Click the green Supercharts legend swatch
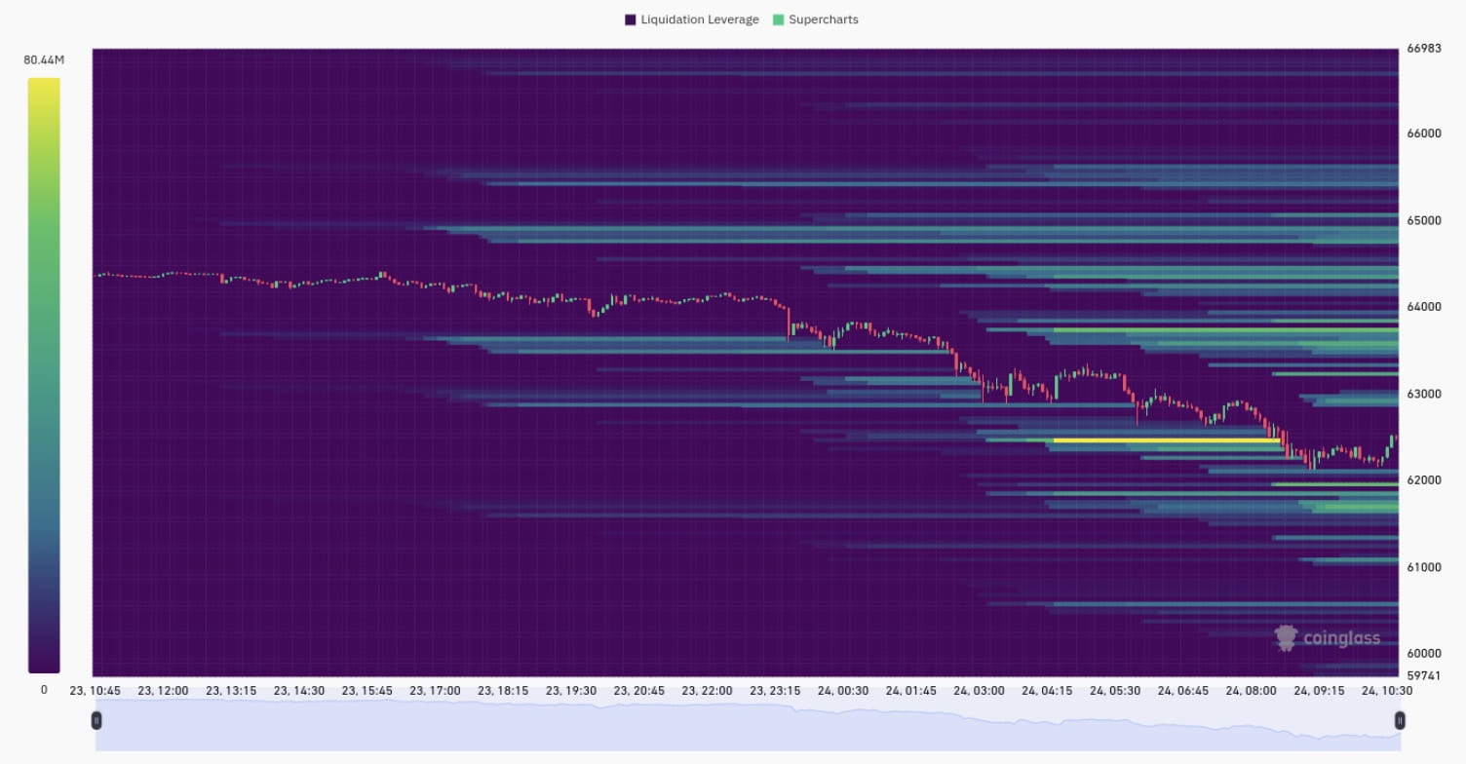The height and width of the screenshot is (764, 1466). click(x=778, y=19)
